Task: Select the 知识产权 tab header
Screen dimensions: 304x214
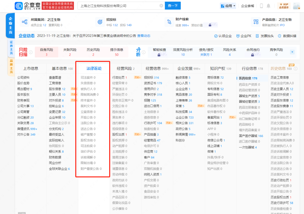Action: coord(221,69)
